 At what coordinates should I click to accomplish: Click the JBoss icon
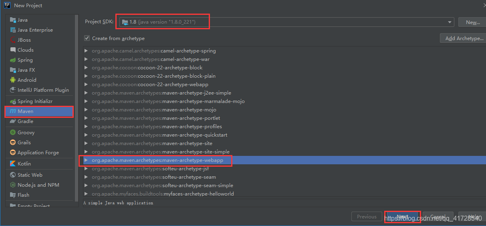click(x=13, y=40)
